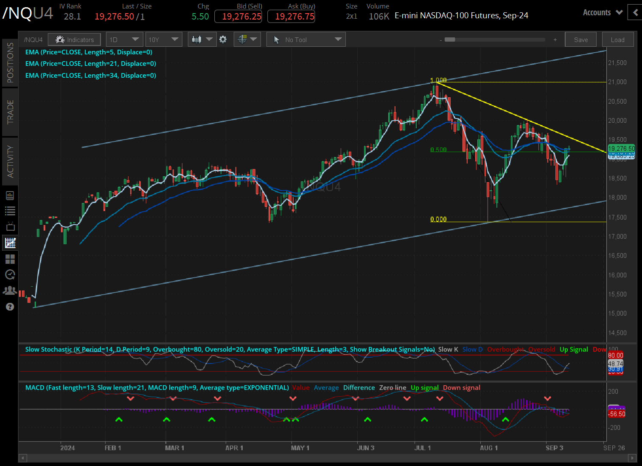Click the 80.00 stochastic overbought tag

pyautogui.click(x=616, y=356)
